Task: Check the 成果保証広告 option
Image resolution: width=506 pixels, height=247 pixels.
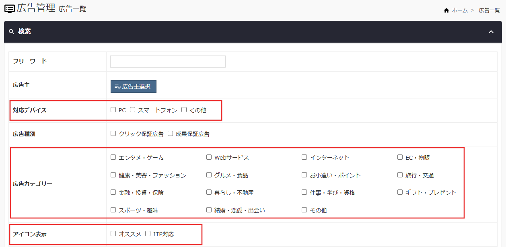Action: pos(170,133)
